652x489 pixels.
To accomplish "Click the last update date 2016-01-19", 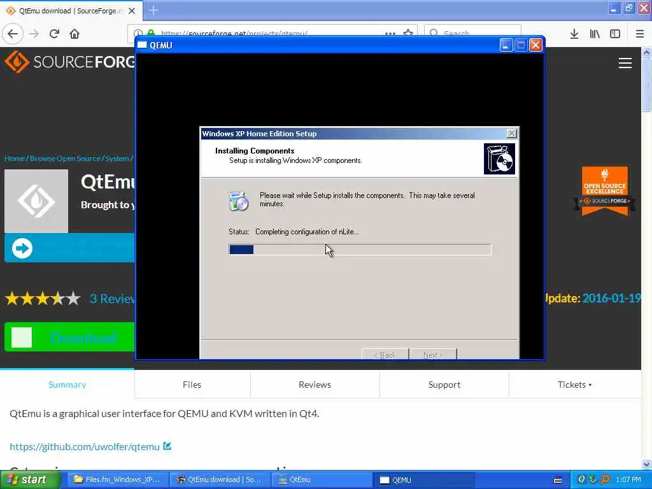I will coord(611,298).
